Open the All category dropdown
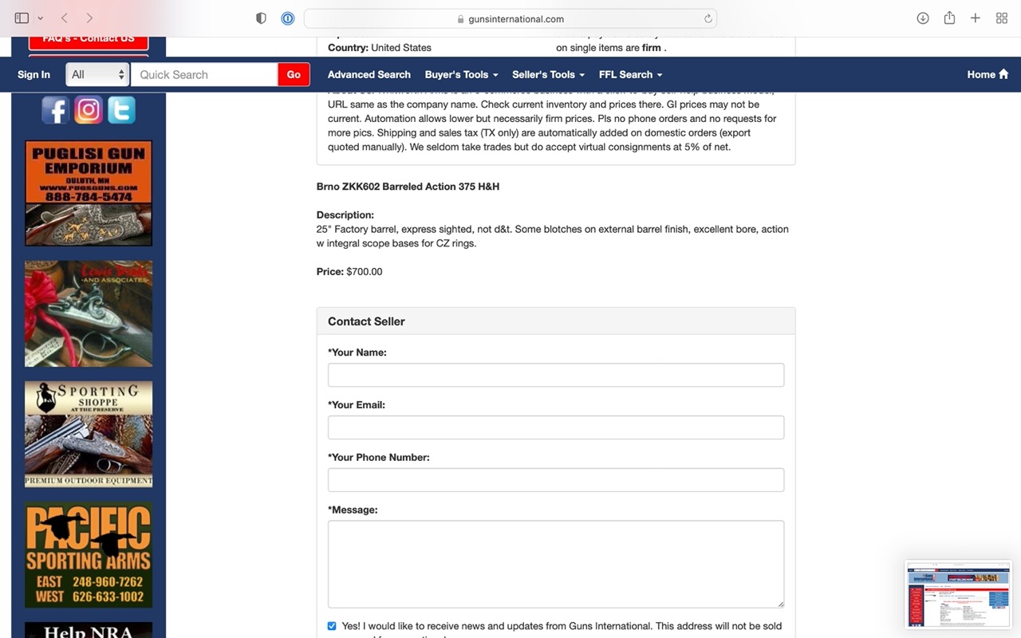 tap(97, 74)
